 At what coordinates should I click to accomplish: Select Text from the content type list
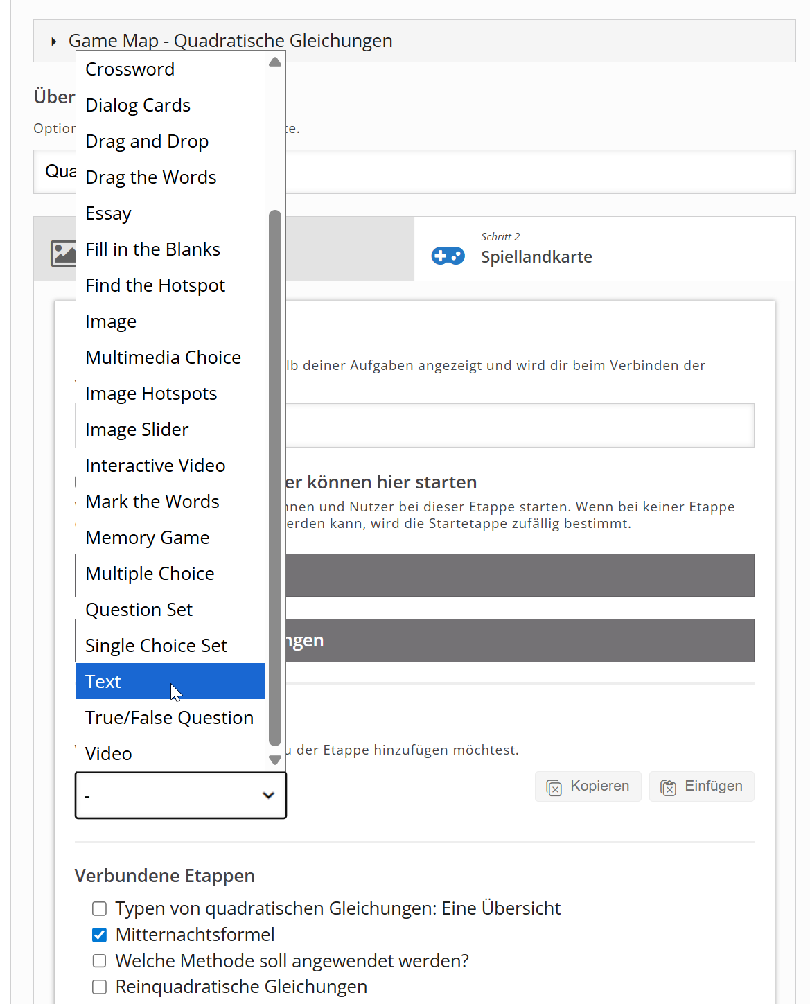[x=170, y=682]
